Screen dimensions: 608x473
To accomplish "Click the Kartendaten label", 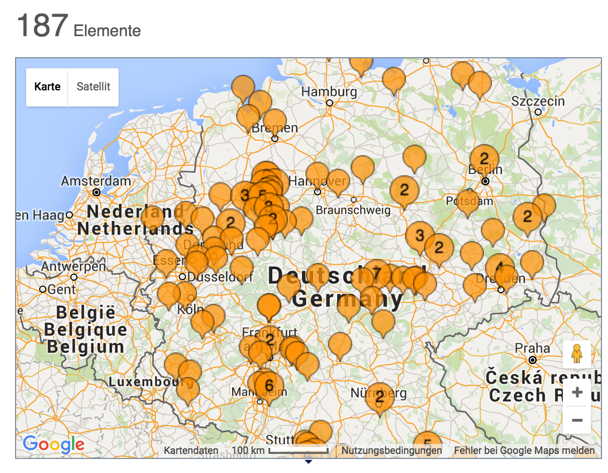I will (191, 450).
